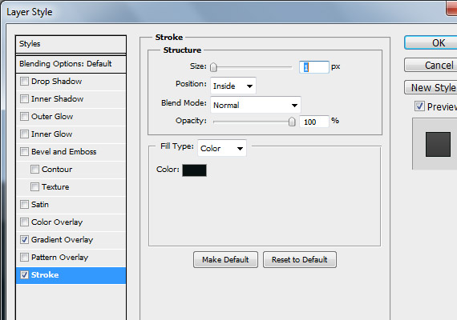Click the Make Default button

point(225,259)
